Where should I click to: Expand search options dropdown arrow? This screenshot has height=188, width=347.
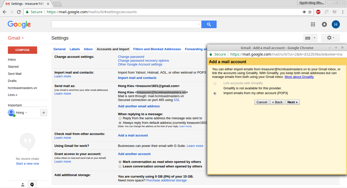199,24
